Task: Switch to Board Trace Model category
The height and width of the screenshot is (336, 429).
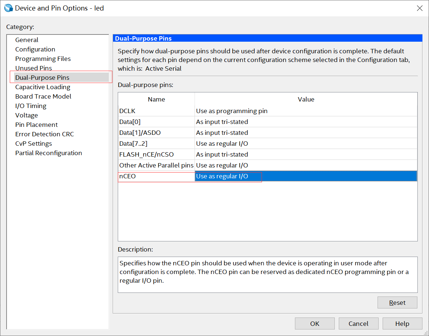Action: 43,96
